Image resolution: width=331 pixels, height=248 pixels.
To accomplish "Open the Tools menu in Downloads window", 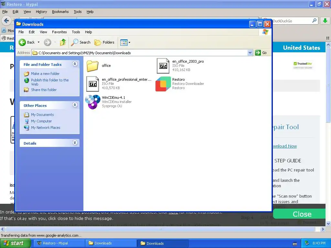I will tap(76, 32).
